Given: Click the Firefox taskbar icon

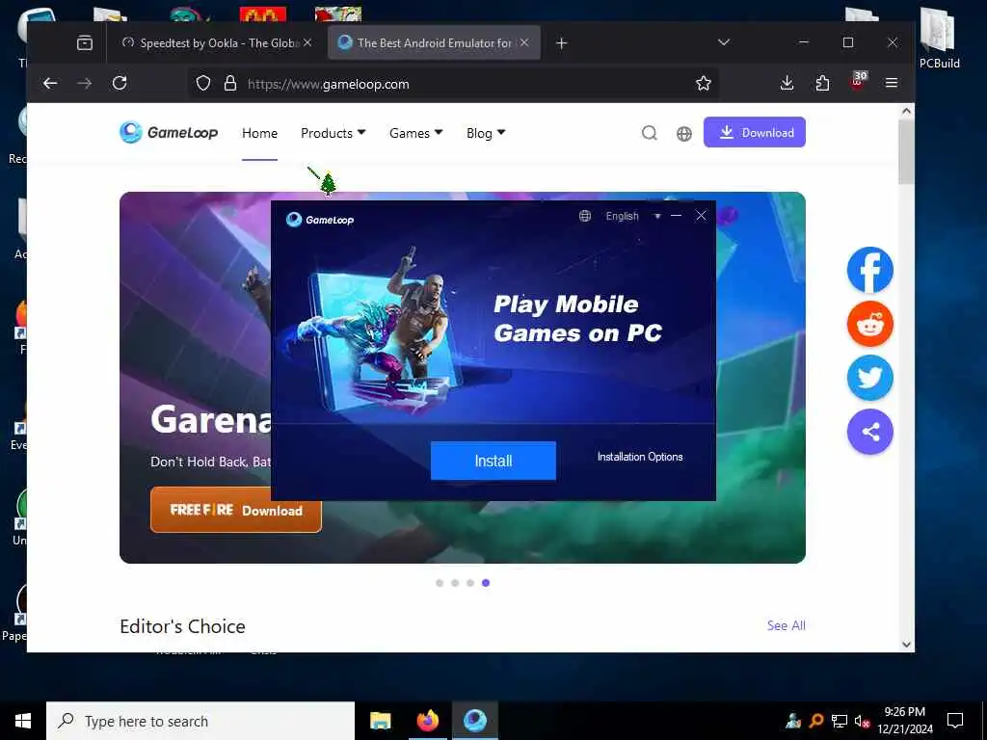Looking at the screenshot, I should [428, 721].
